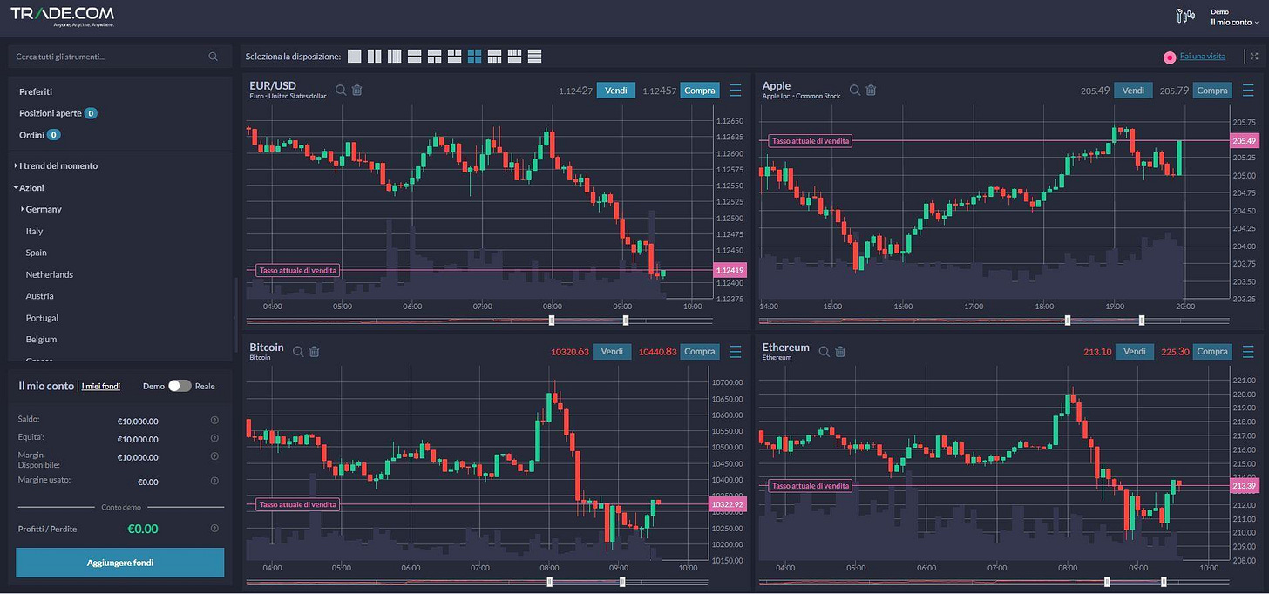Viewport: 1269px width, 594px height.
Task: Open the I miei fondi link
Action: tap(101, 386)
